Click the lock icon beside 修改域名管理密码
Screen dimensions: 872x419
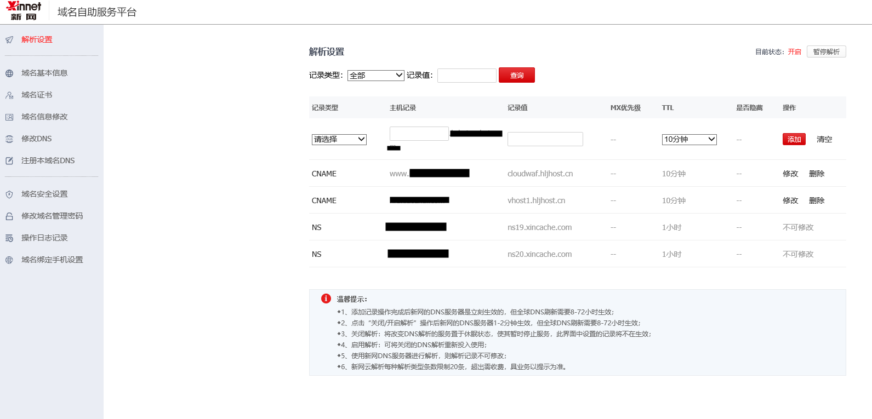pyautogui.click(x=9, y=216)
